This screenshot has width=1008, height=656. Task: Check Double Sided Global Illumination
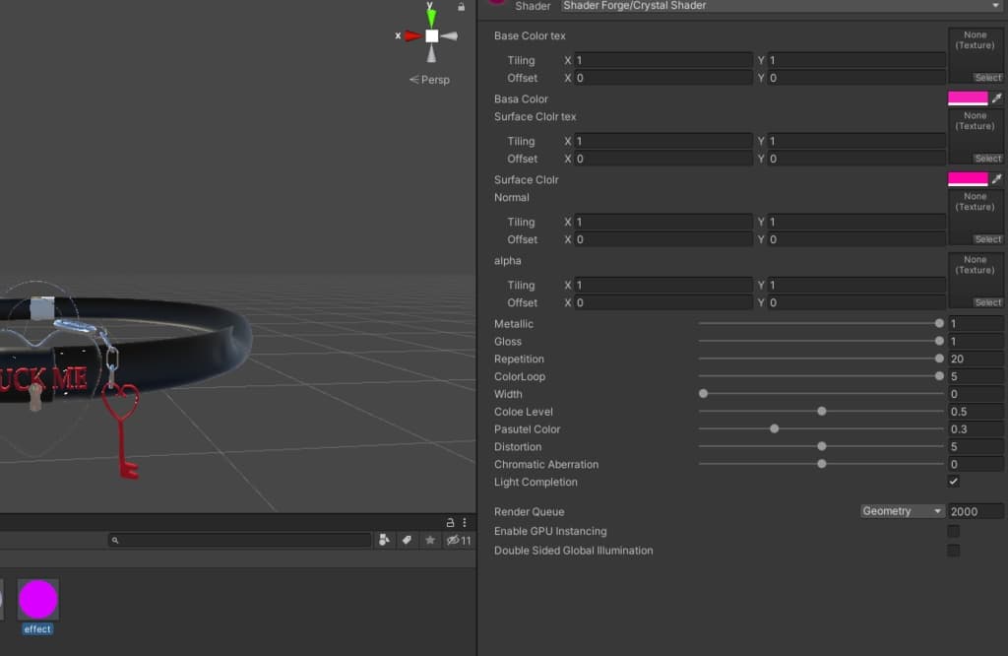pos(953,551)
